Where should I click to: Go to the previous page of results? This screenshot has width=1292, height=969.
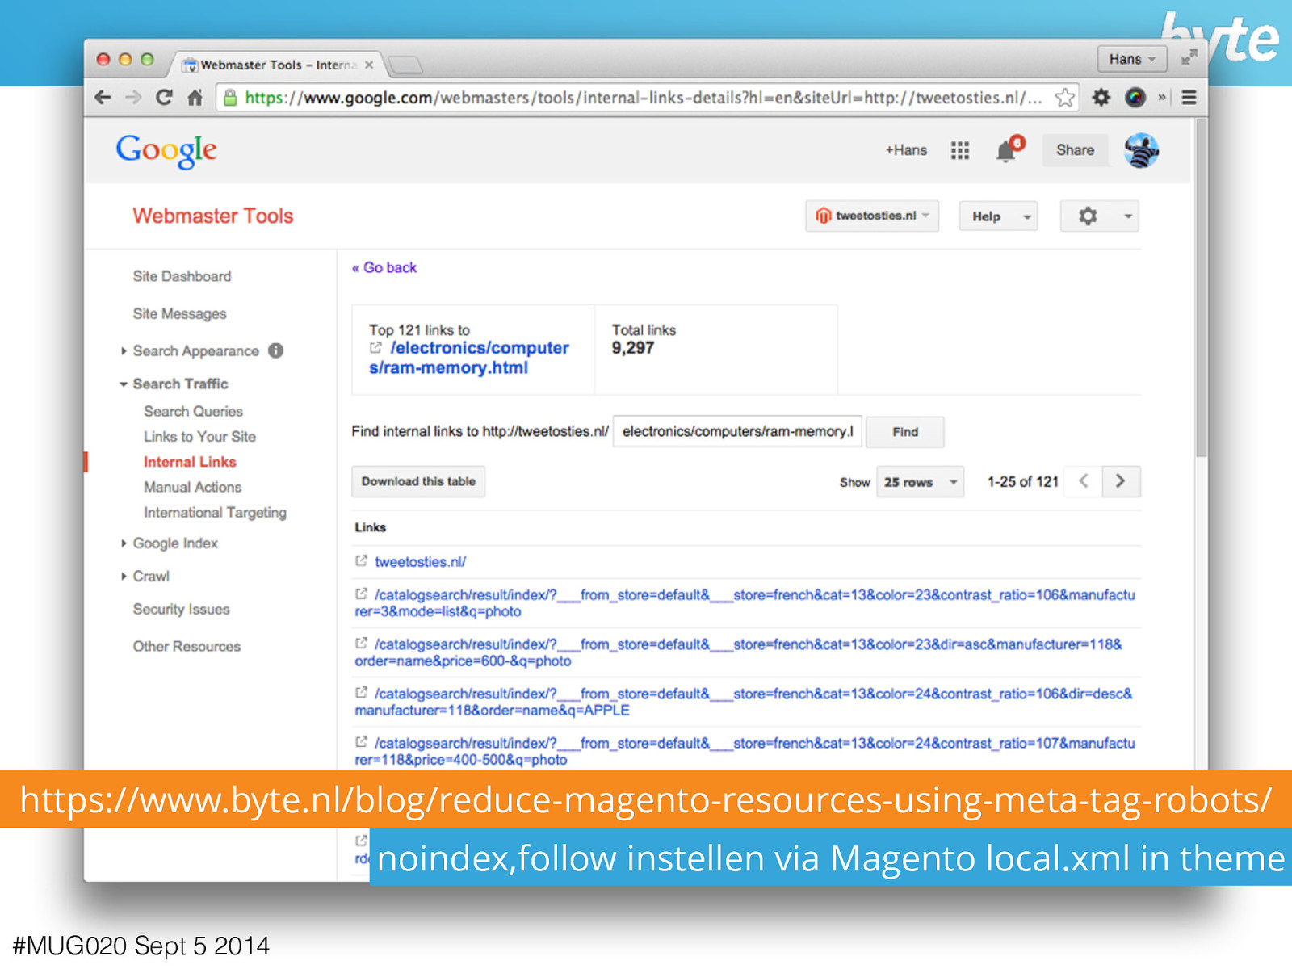click(x=1084, y=481)
